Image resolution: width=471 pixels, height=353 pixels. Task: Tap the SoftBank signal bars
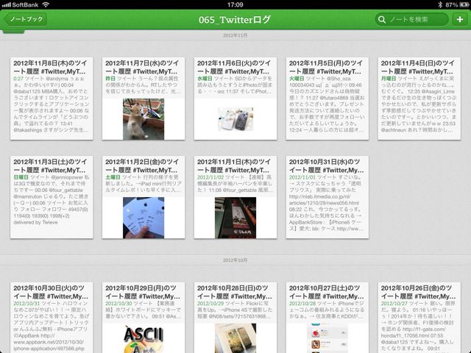point(7,5)
